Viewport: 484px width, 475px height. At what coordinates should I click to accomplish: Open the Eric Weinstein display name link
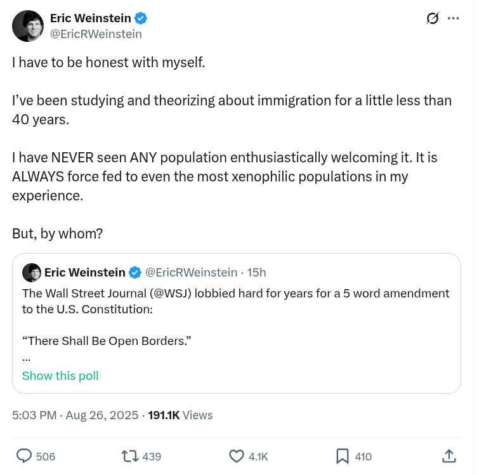pyautogui.click(x=91, y=18)
